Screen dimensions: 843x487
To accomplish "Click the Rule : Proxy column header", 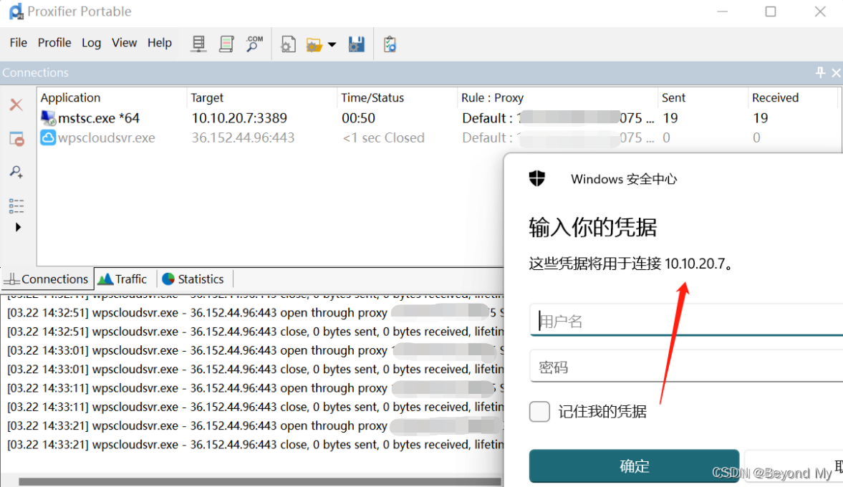I will (557, 98).
